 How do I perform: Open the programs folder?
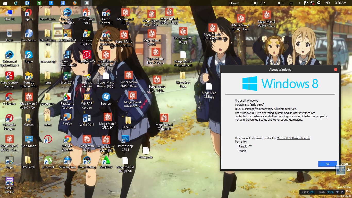47,99
